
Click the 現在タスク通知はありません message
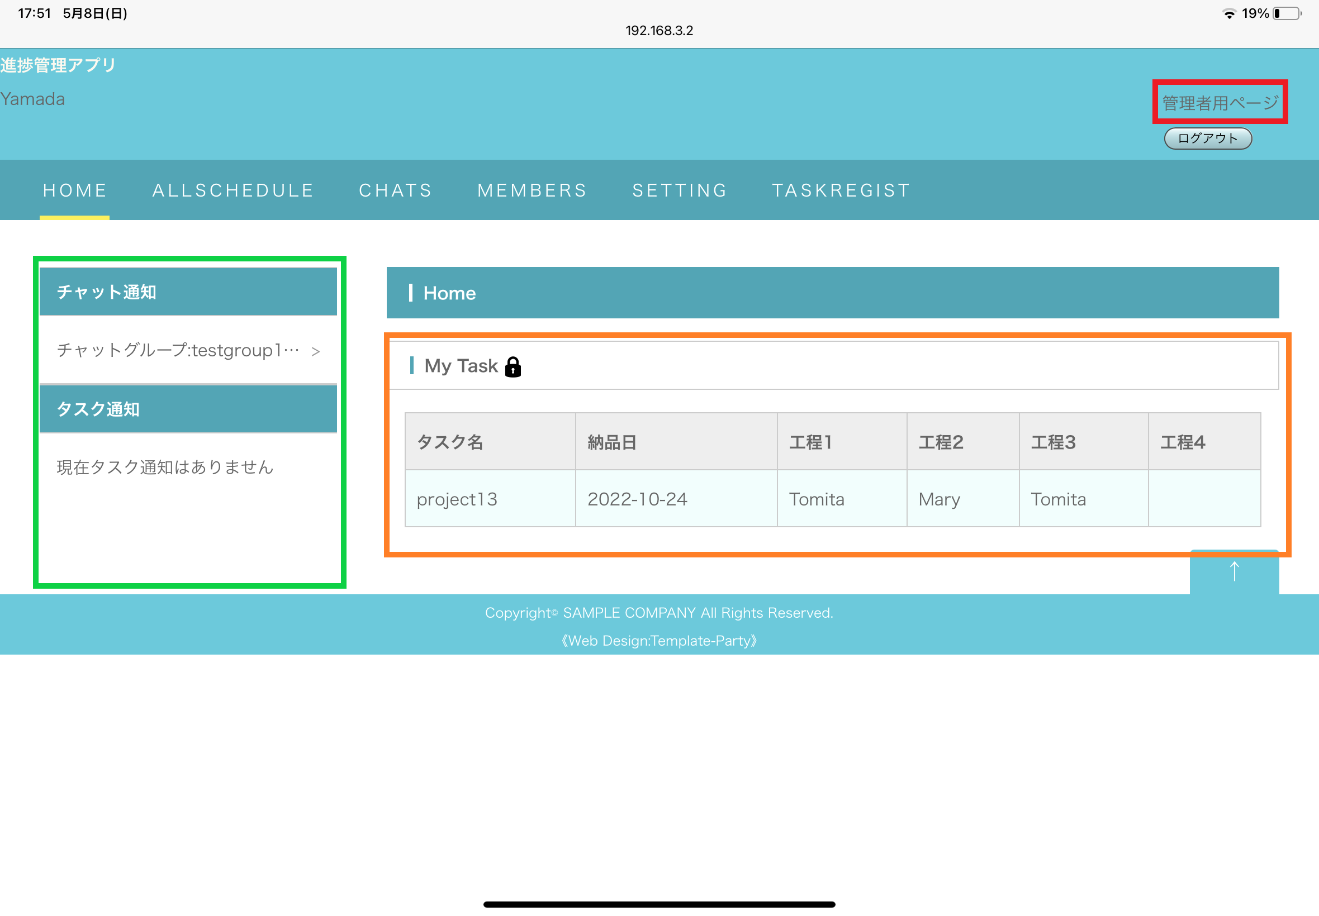click(x=165, y=467)
